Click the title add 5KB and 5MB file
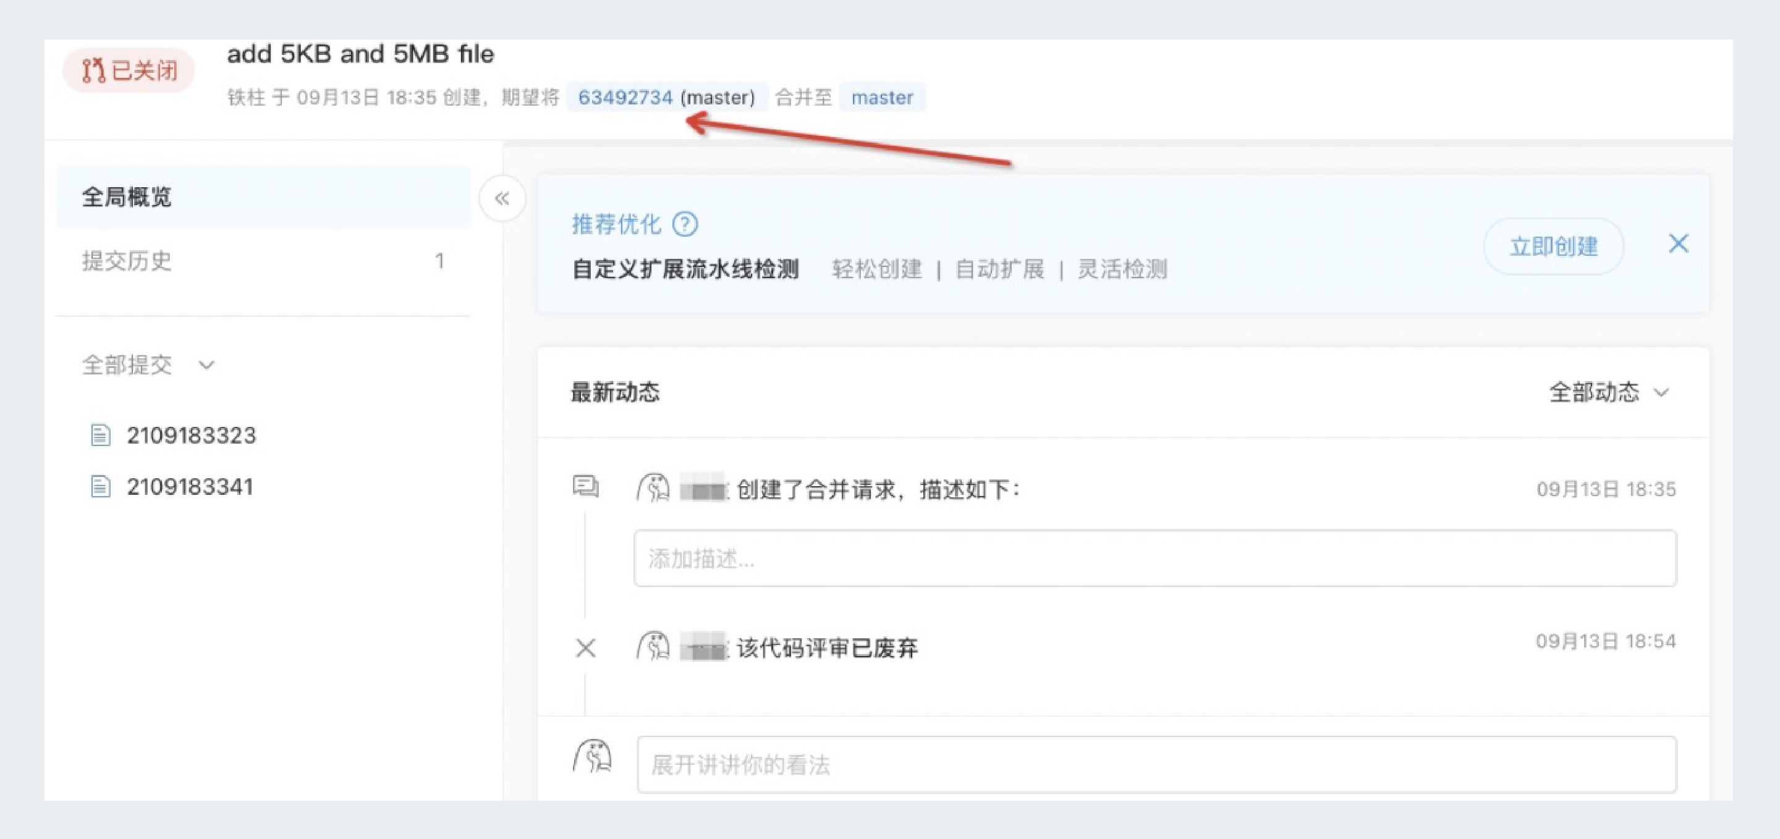 click(x=360, y=54)
